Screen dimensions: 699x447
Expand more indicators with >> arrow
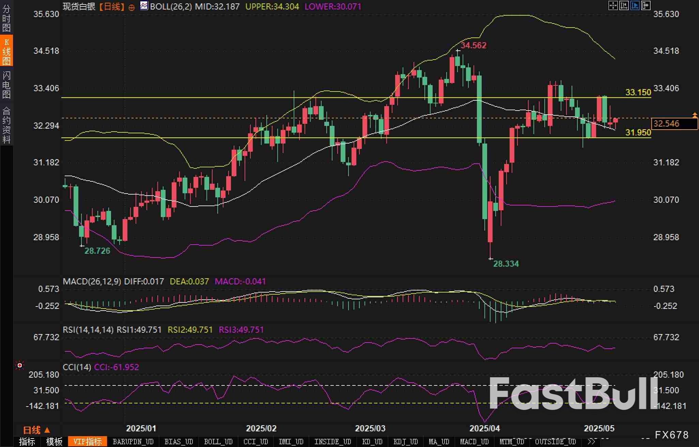pyautogui.click(x=592, y=442)
